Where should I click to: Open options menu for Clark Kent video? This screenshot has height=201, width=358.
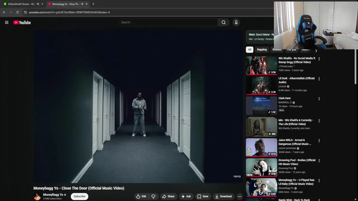[x=319, y=99]
